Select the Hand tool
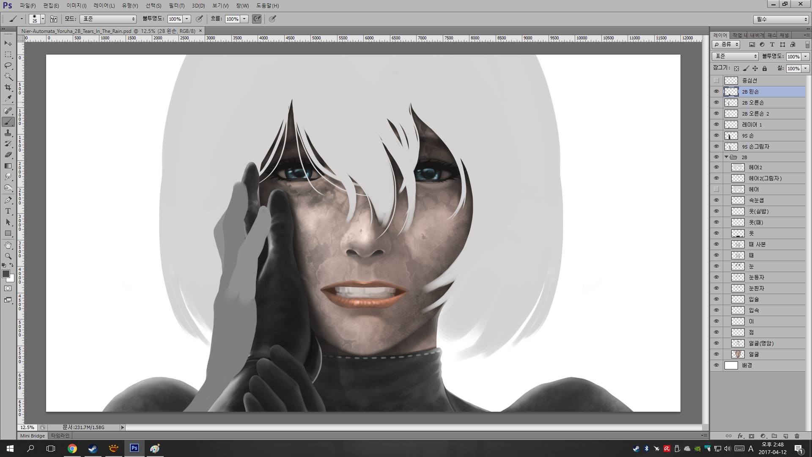Screen dimensions: 812x457 pyautogui.click(x=8, y=245)
